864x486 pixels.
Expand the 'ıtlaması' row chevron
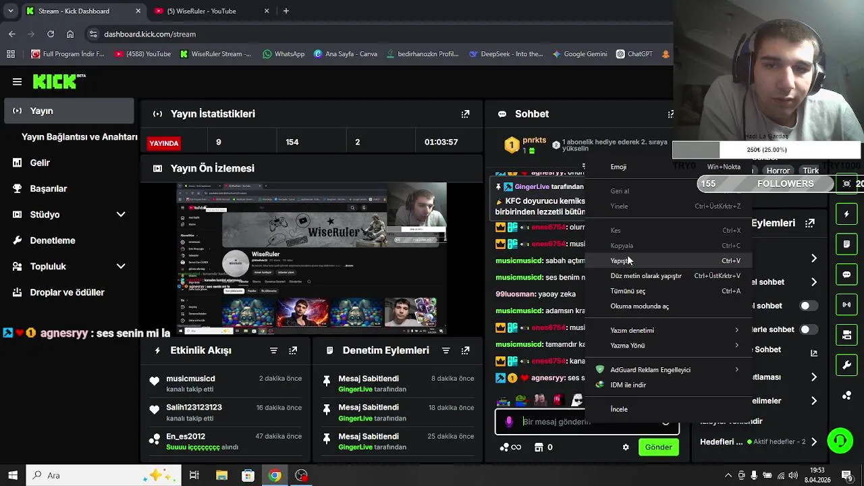coord(814,377)
